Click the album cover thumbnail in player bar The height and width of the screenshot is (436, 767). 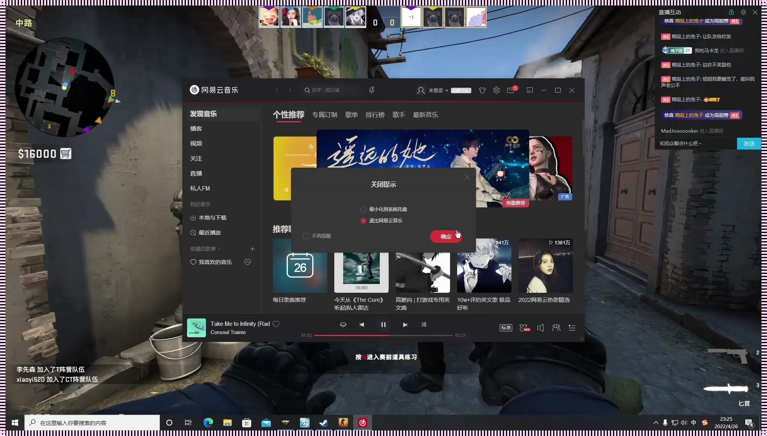(196, 328)
